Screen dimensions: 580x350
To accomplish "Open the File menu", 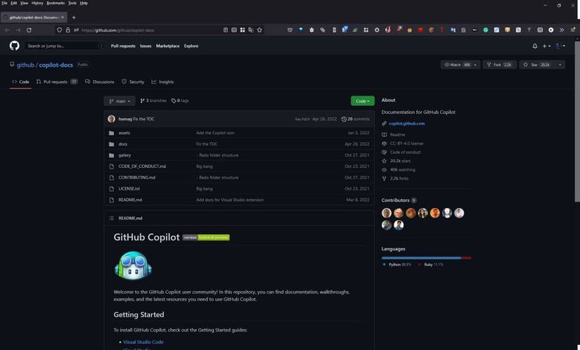I will pos(4,3).
